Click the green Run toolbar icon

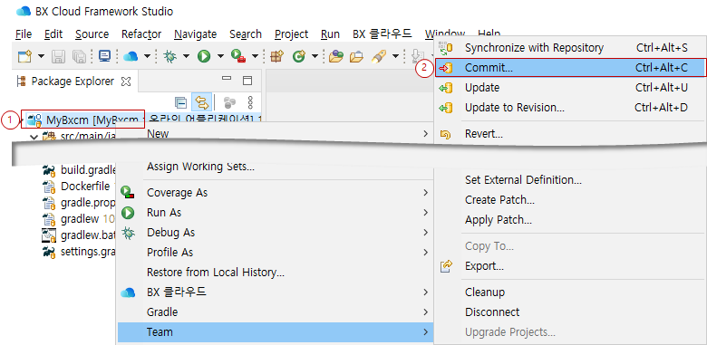tap(204, 56)
